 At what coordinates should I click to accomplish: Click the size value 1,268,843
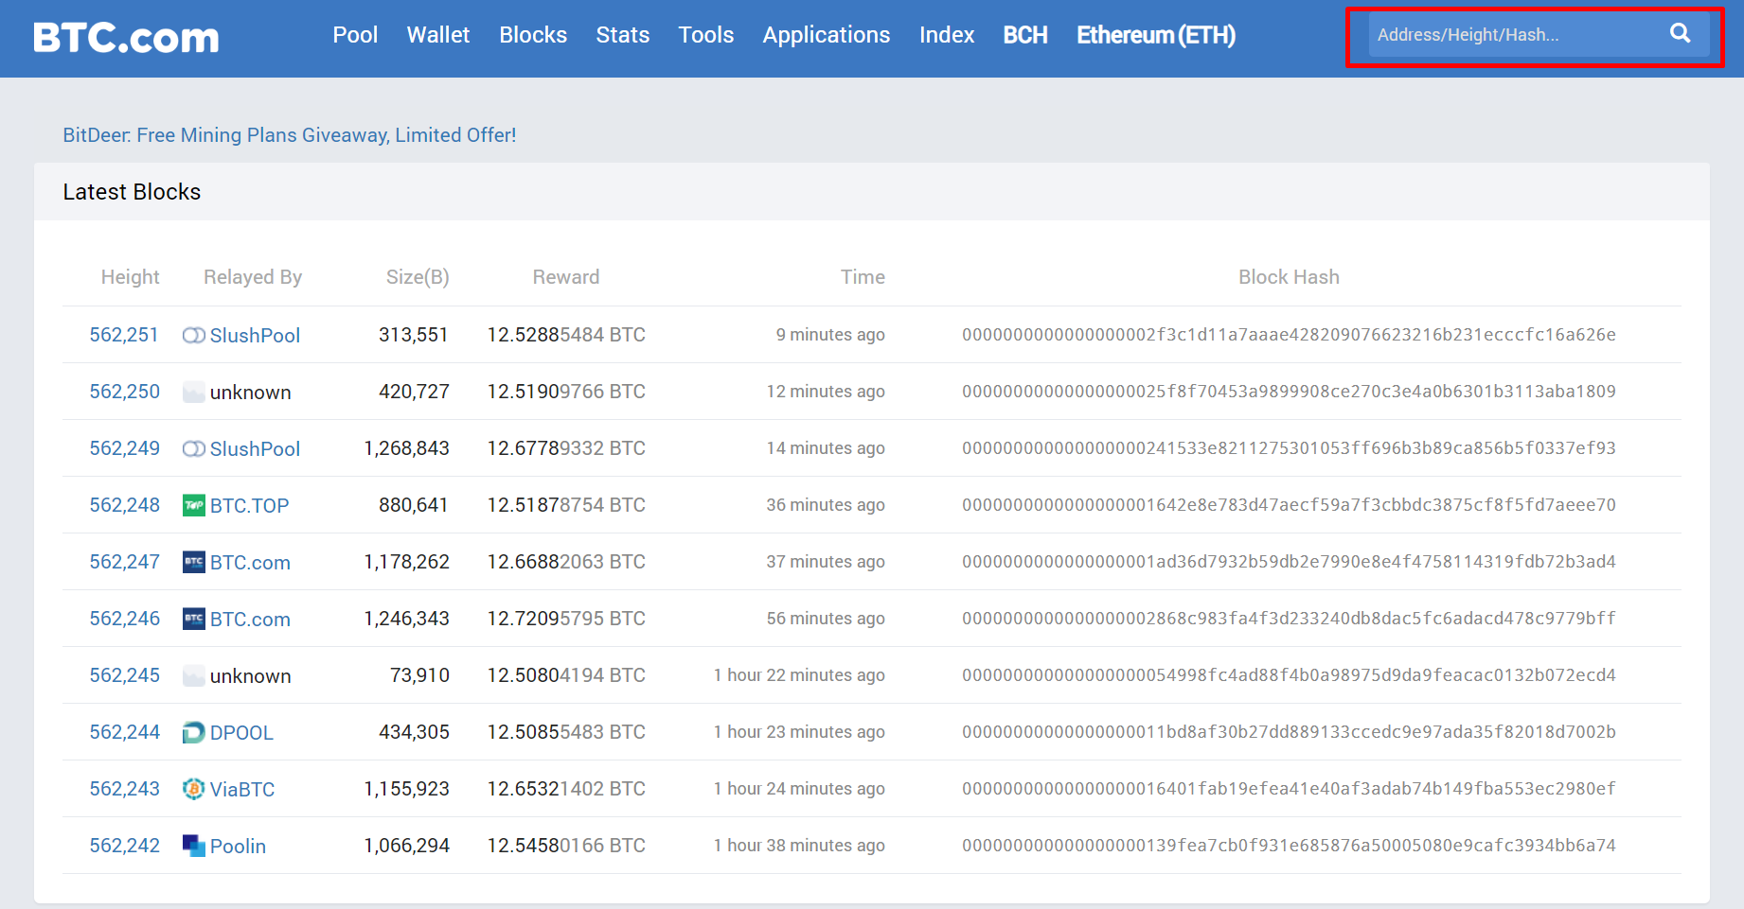coord(407,448)
